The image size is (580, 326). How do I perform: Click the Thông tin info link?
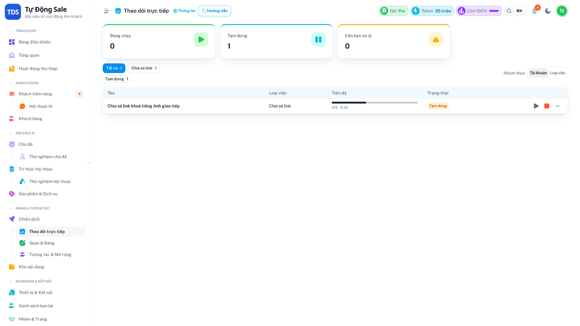coord(184,11)
